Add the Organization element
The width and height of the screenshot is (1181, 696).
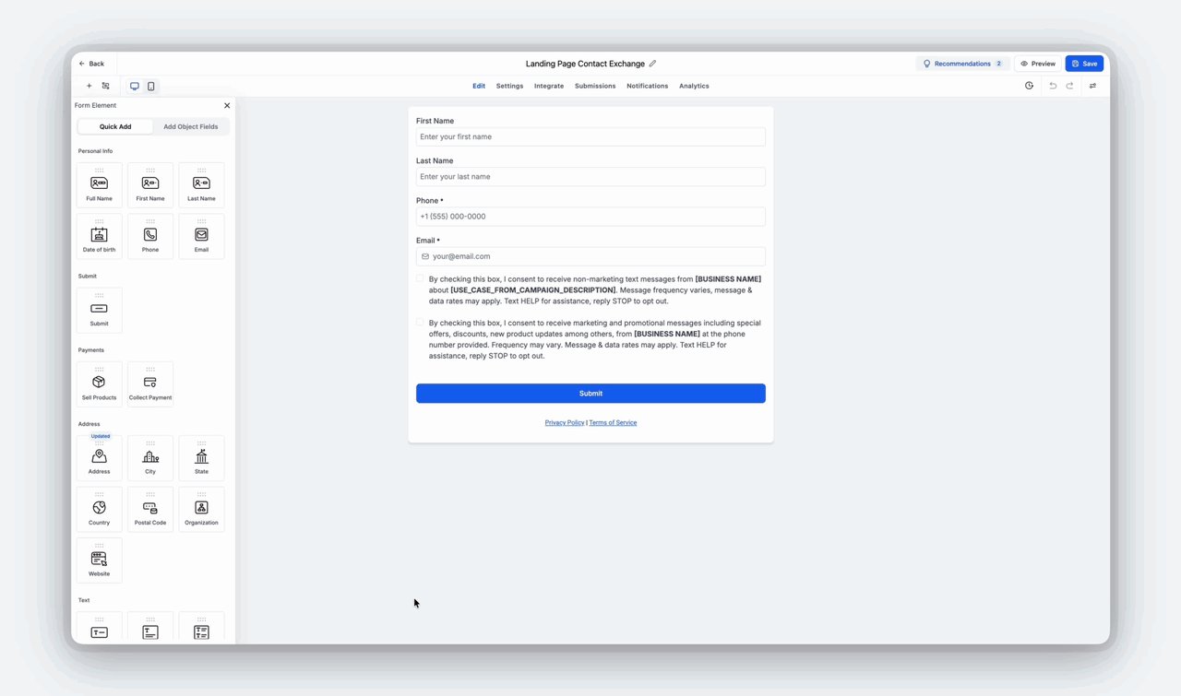coord(201,510)
